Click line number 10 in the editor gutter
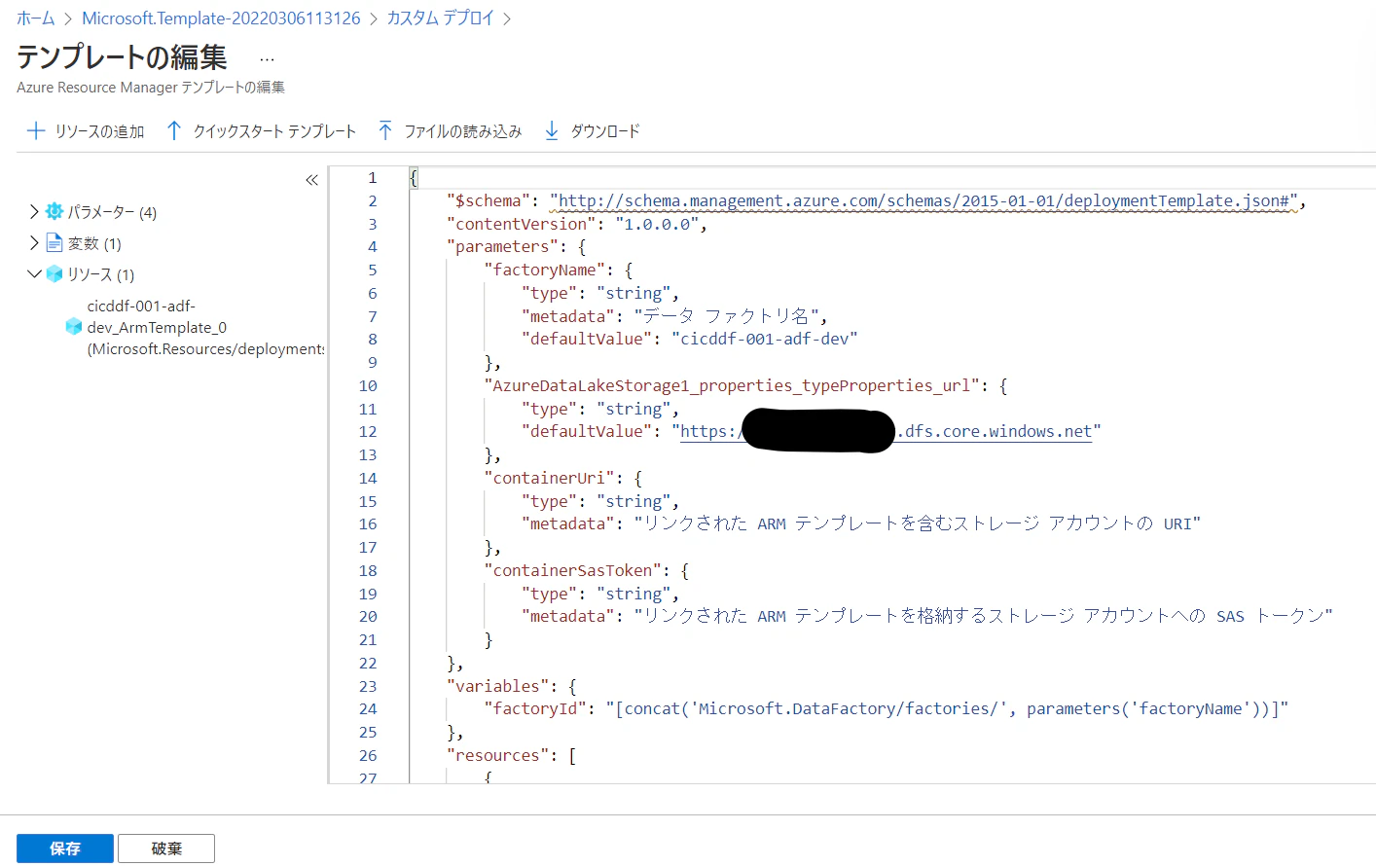 point(368,385)
